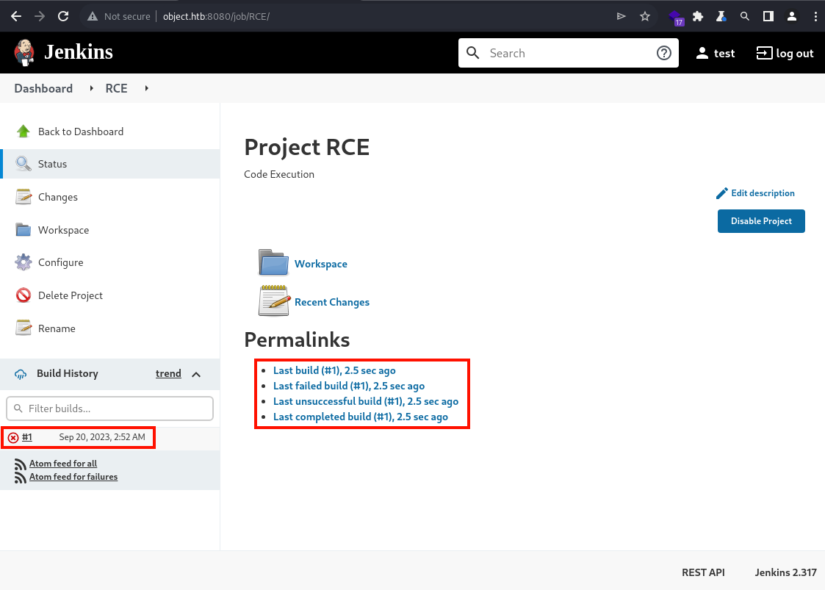The width and height of the screenshot is (825, 590).
Task: Bookmark this page with the star icon
Action: (x=645, y=16)
